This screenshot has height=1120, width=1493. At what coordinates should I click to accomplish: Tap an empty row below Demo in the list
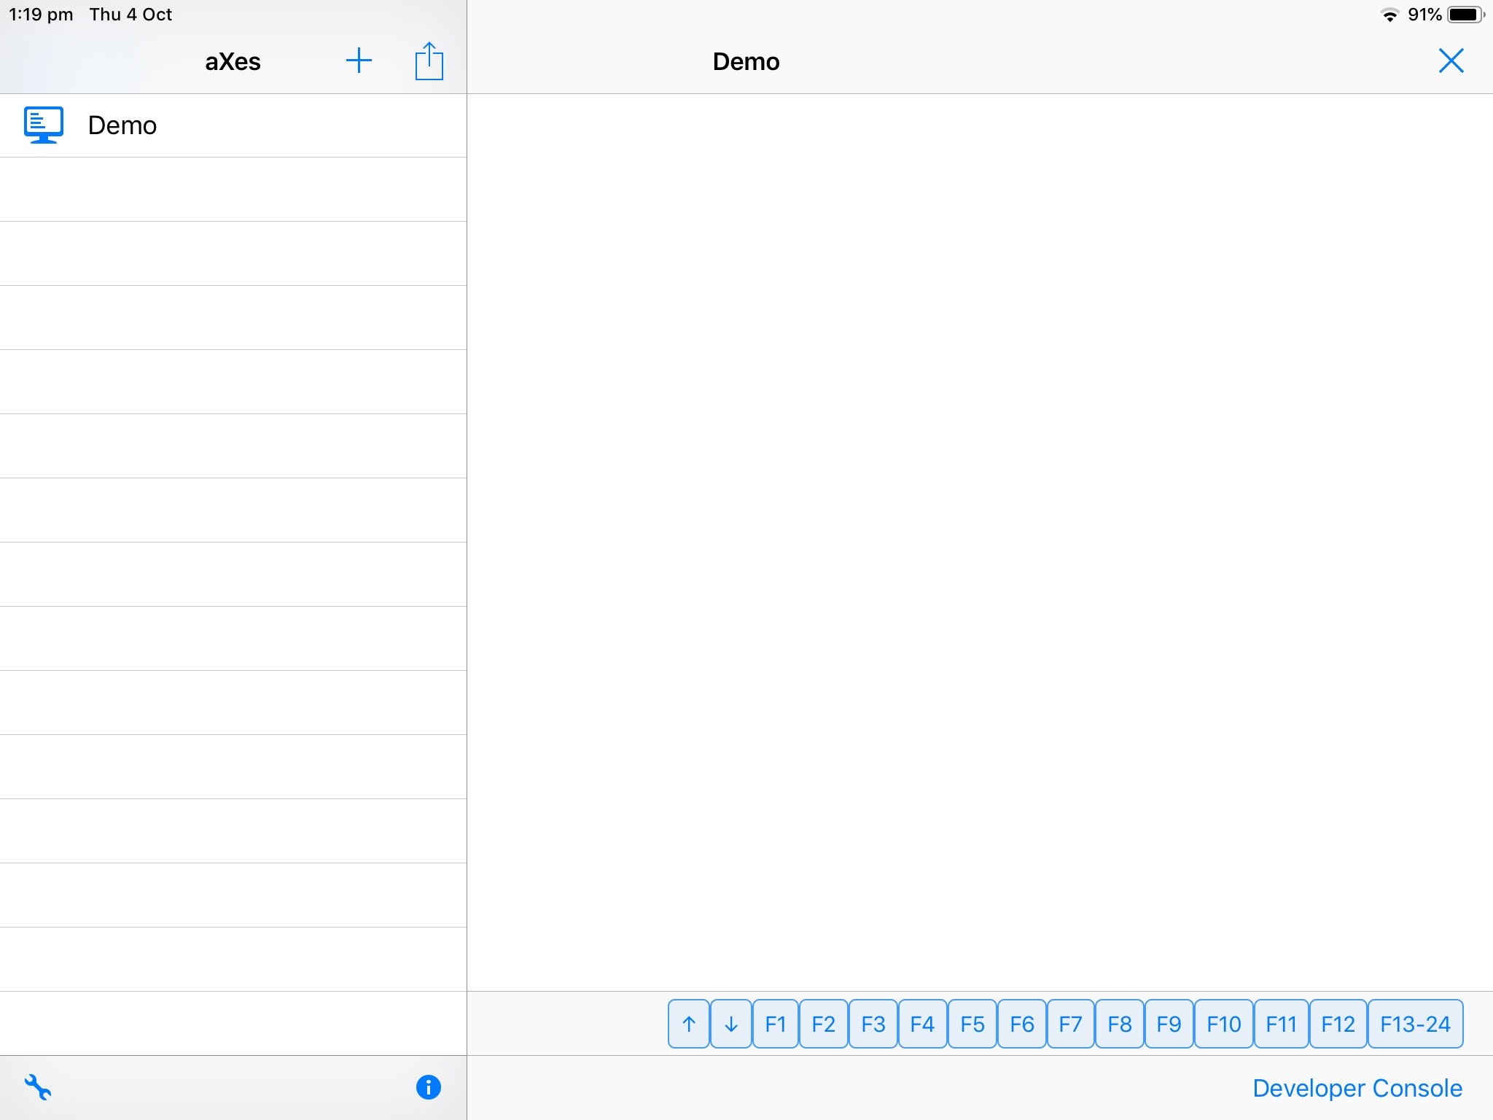coord(233,190)
